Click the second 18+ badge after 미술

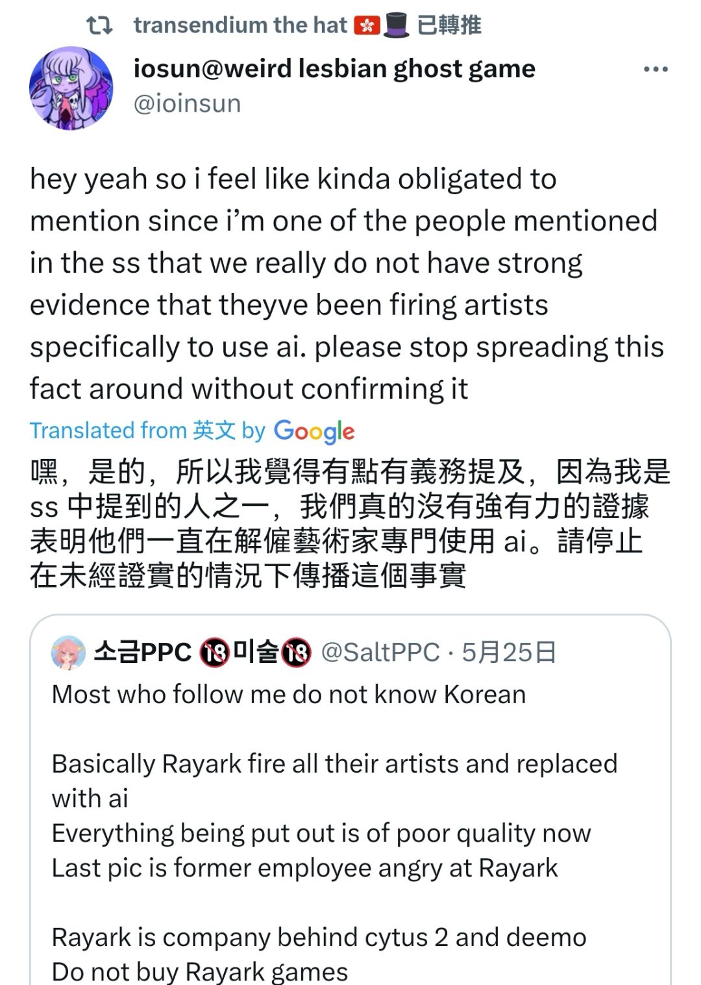point(296,653)
